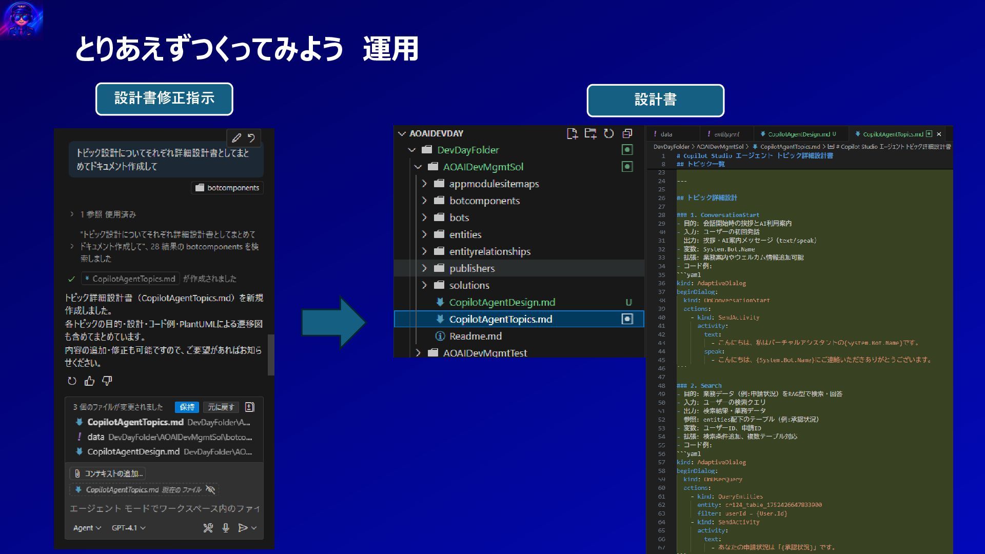Select CopilotAgentTopics.md in explorer tree
985x554 pixels.
(x=519, y=319)
